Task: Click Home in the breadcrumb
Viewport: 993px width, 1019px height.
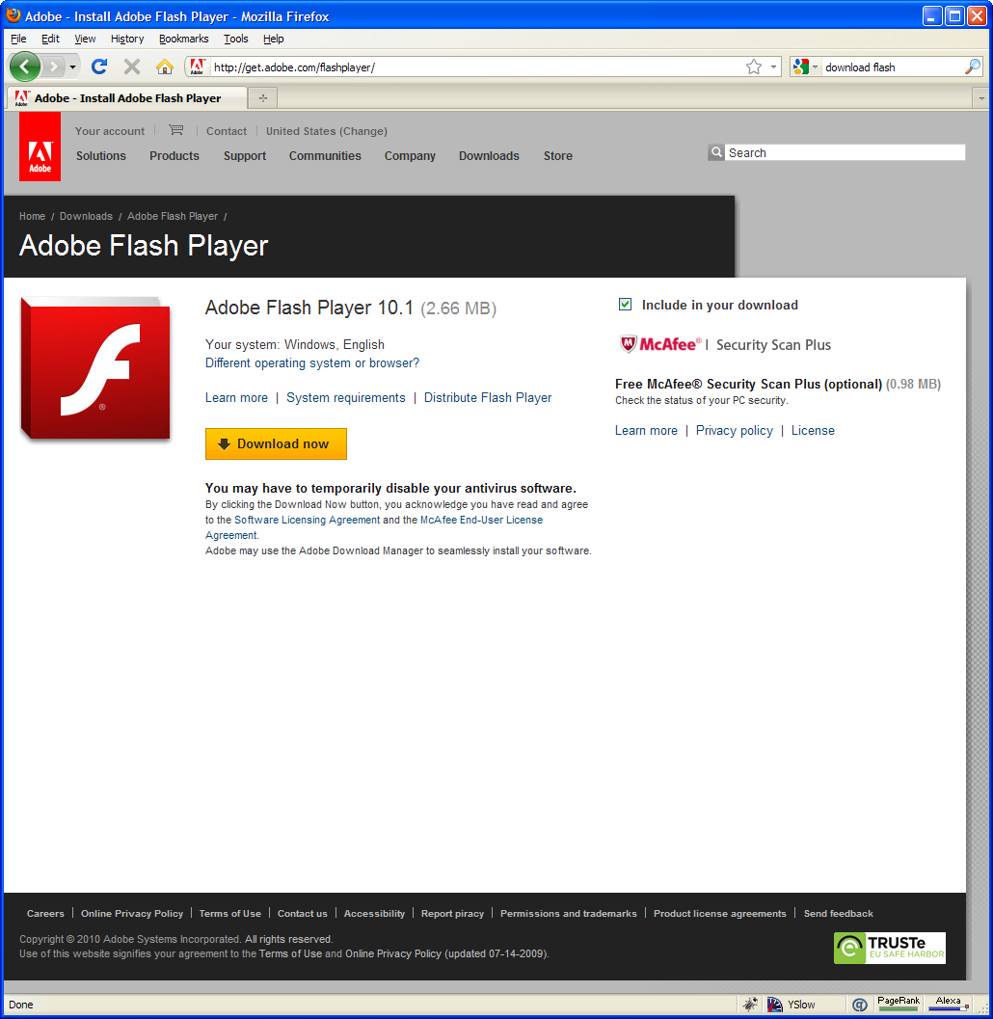Action: coord(33,216)
